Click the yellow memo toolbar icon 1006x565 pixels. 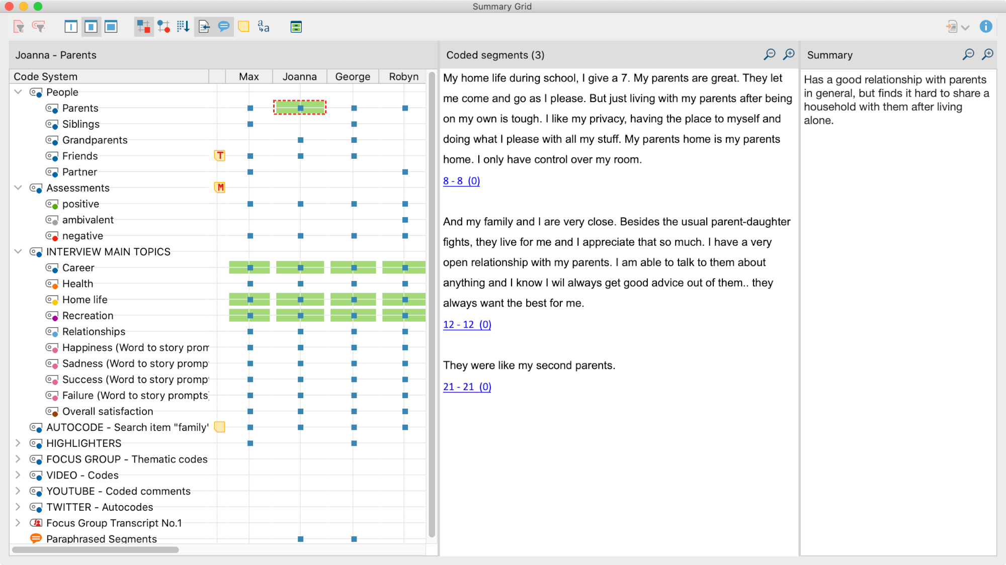244,27
